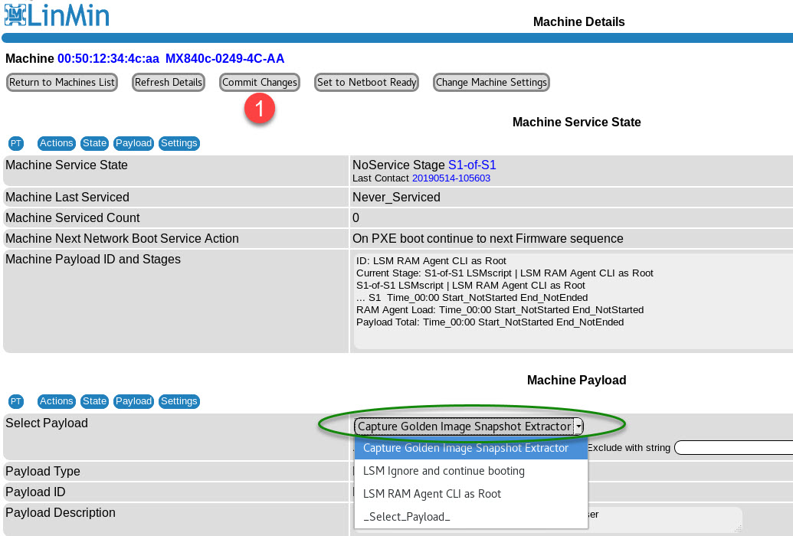Screen dimensions: 793x536
Task: Select Payload pill in Service State section
Action: click(133, 143)
